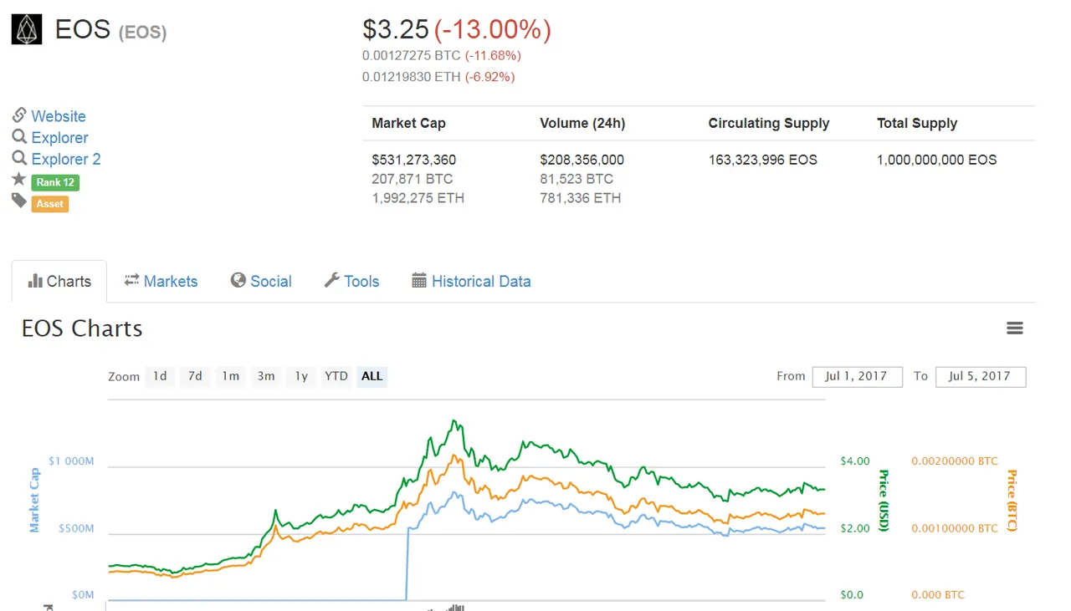1071x611 pixels.
Task: Click the $3.25 price value
Action: [x=395, y=30]
